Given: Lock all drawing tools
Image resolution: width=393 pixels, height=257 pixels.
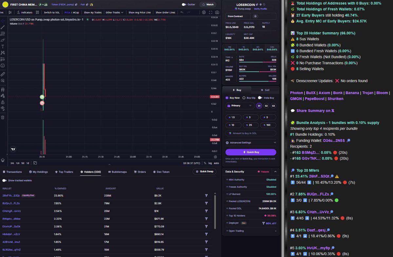Looking at the screenshot, I should click(x=3, y=102).
